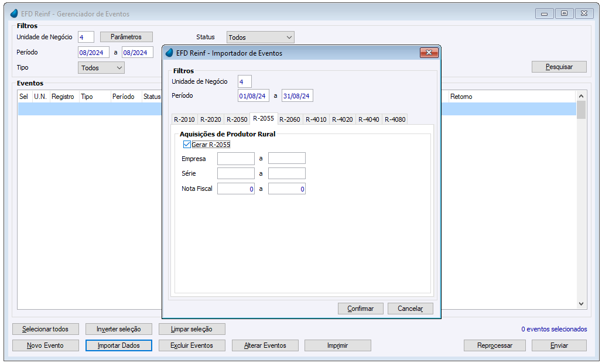Click the importer dialog's droplet title icon
The image size is (602, 363).
click(169, 53)
